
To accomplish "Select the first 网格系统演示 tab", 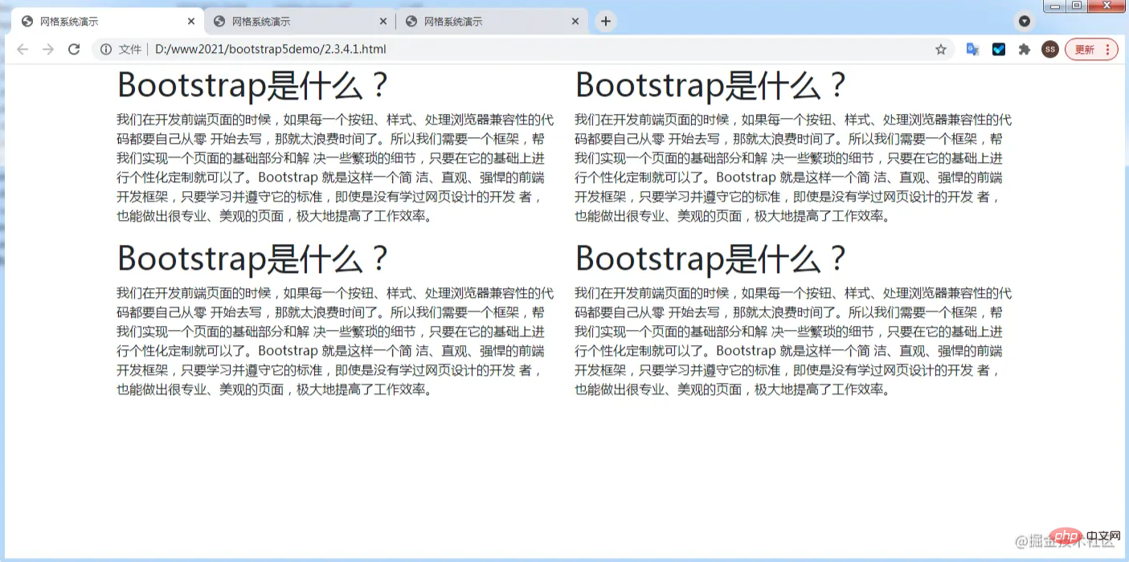I will pos(108,22).
